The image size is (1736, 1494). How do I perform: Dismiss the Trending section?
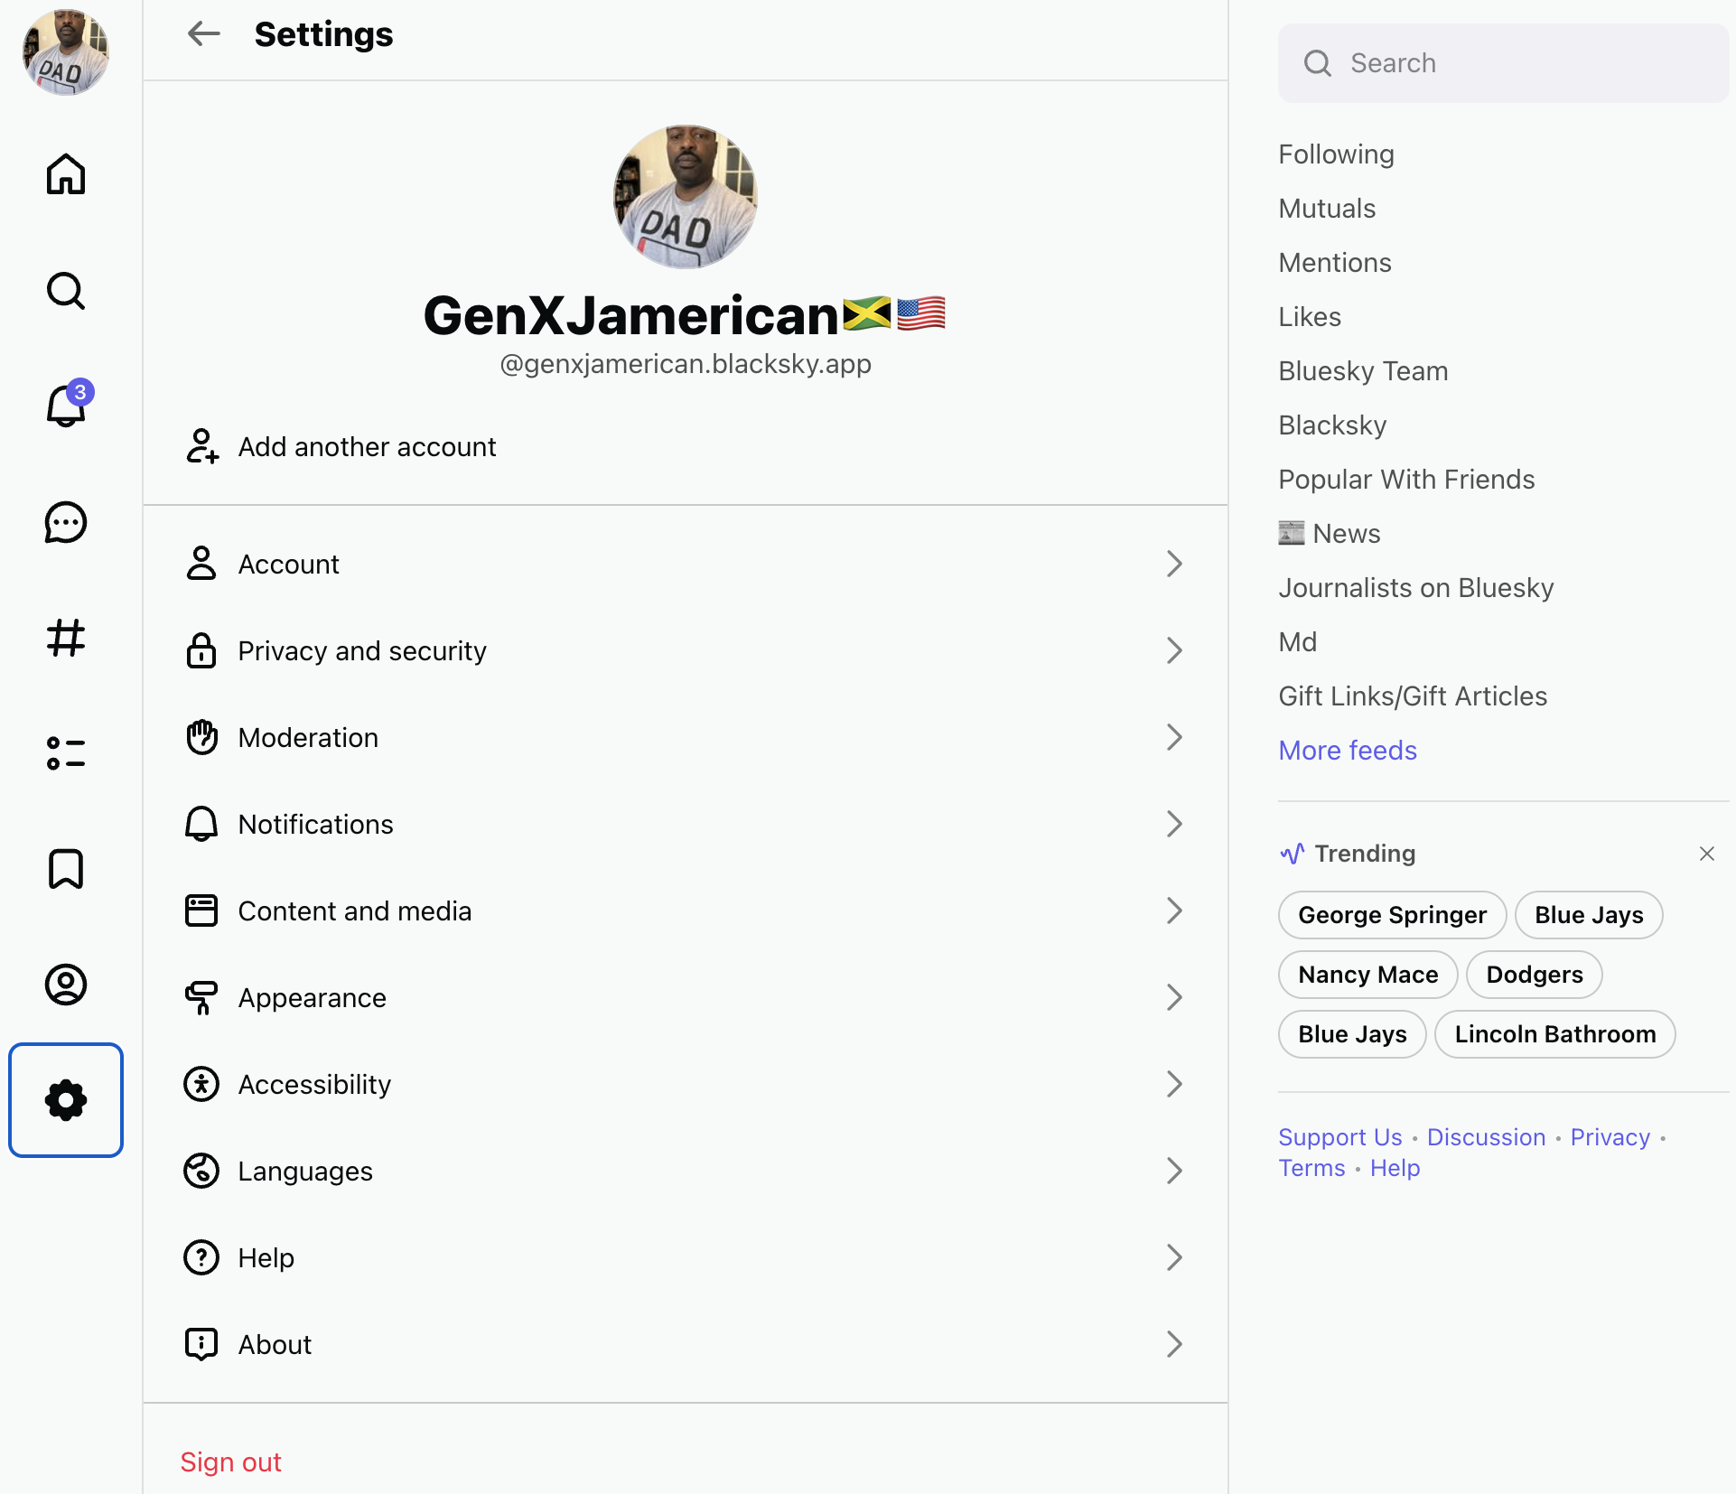coord(1707,853)
